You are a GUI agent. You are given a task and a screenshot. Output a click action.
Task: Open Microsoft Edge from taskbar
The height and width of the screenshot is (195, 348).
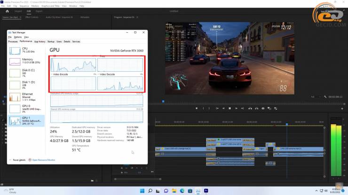pos(182,191)
